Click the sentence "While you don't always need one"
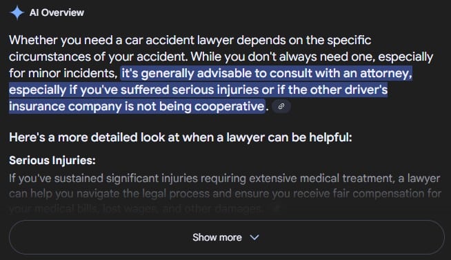Viewport: 451px width, 260px height. point(283,57)
